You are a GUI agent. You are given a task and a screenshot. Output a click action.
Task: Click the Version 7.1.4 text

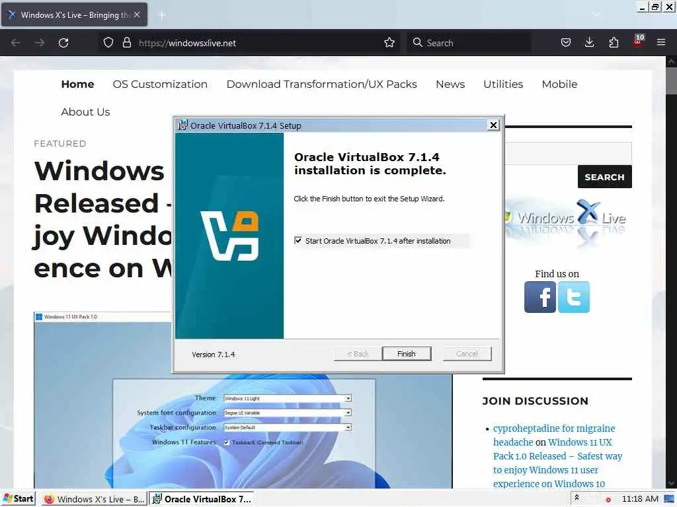[214, 355]
